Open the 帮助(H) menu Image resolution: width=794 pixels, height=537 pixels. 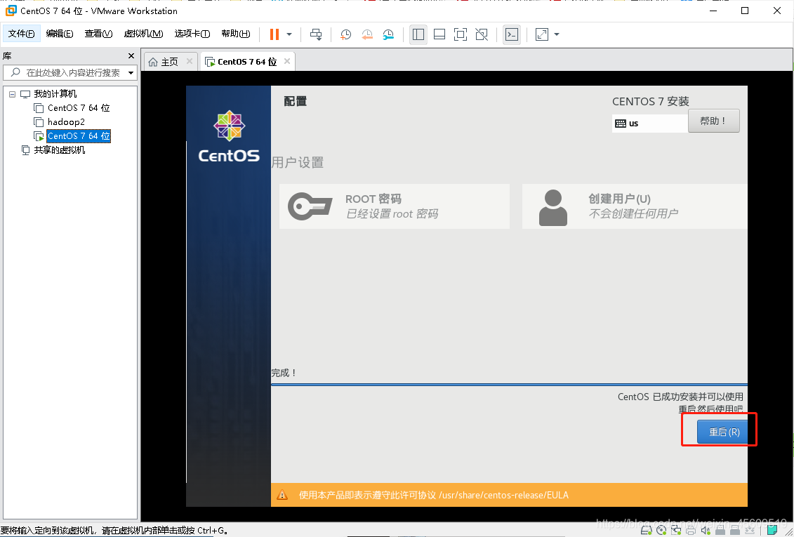[x=236, y=34]
